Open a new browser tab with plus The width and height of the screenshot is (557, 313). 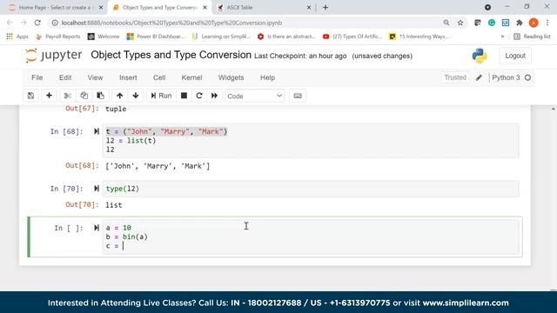click(325, 8)
